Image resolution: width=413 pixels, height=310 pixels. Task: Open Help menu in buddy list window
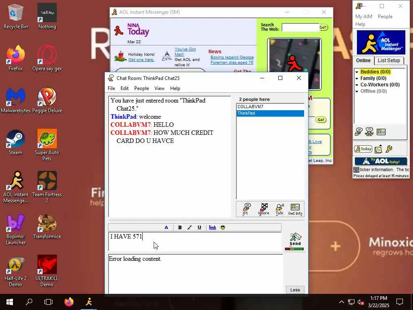(x=360, y=24)
